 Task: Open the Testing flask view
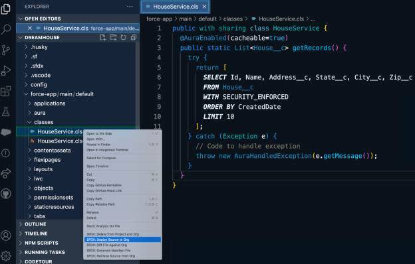(6, 112)
